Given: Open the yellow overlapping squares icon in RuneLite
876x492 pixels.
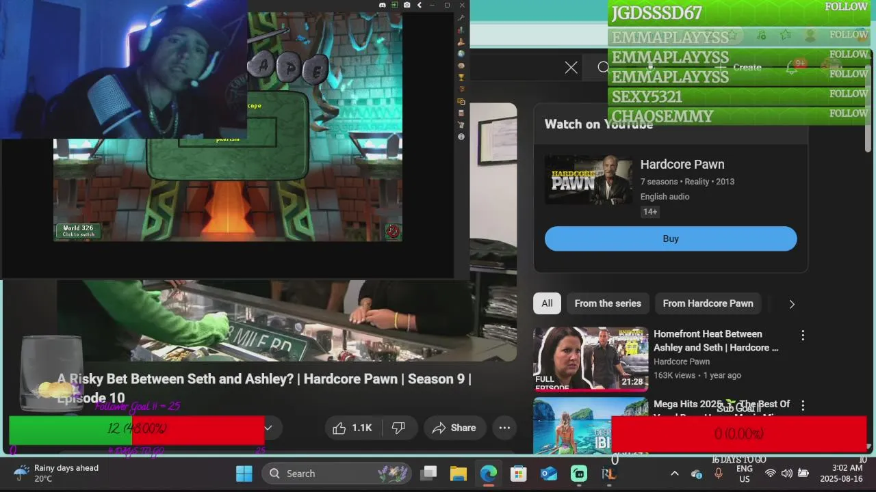Looking at the screenshot, I should (x=461, y=101).
